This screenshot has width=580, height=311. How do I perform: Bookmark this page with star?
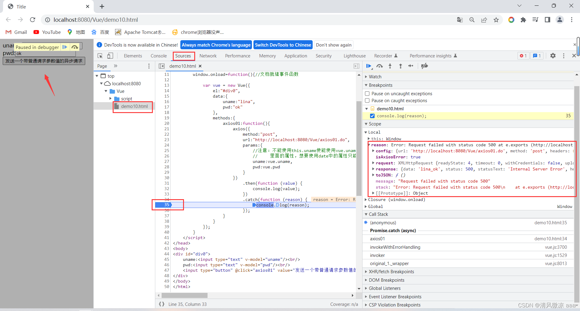click(x=496, y=20)
